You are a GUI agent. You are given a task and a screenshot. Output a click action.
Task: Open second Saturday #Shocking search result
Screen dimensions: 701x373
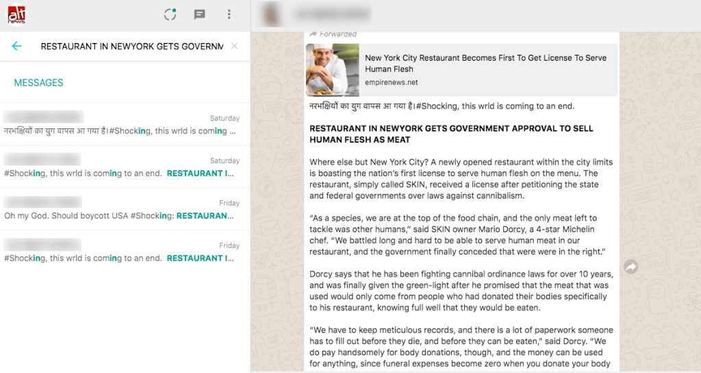coord(125,167)
